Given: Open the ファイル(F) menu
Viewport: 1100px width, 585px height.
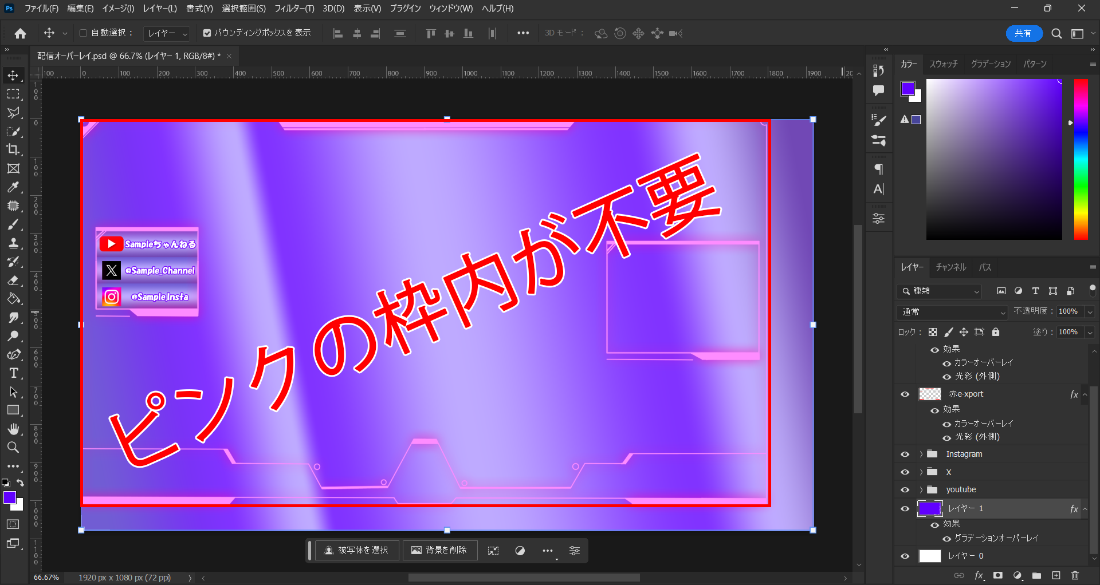Looking at the screenshot, I should click(x=41, y=9).
